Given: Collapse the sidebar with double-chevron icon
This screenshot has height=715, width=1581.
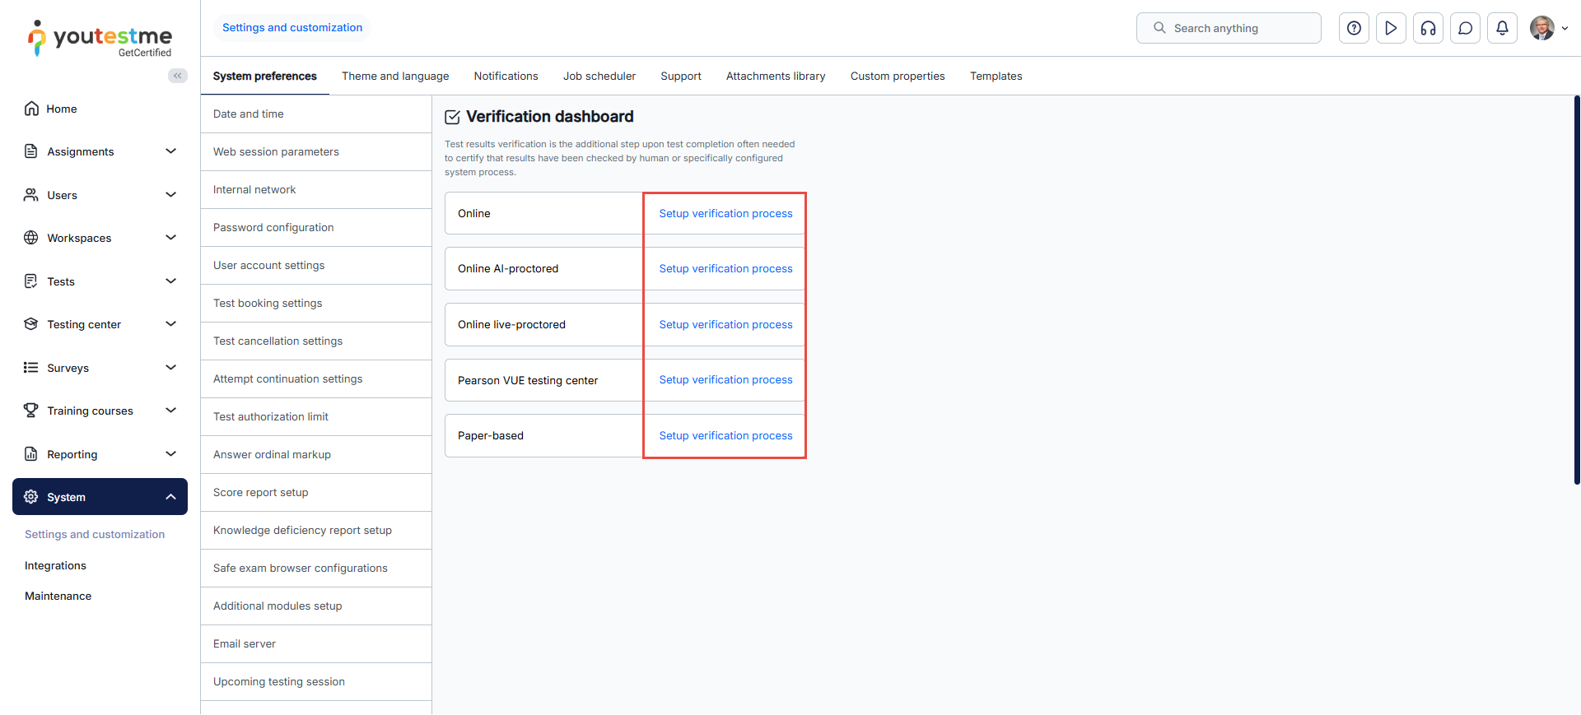Looking at the screenshot, I should pos(177,76).
